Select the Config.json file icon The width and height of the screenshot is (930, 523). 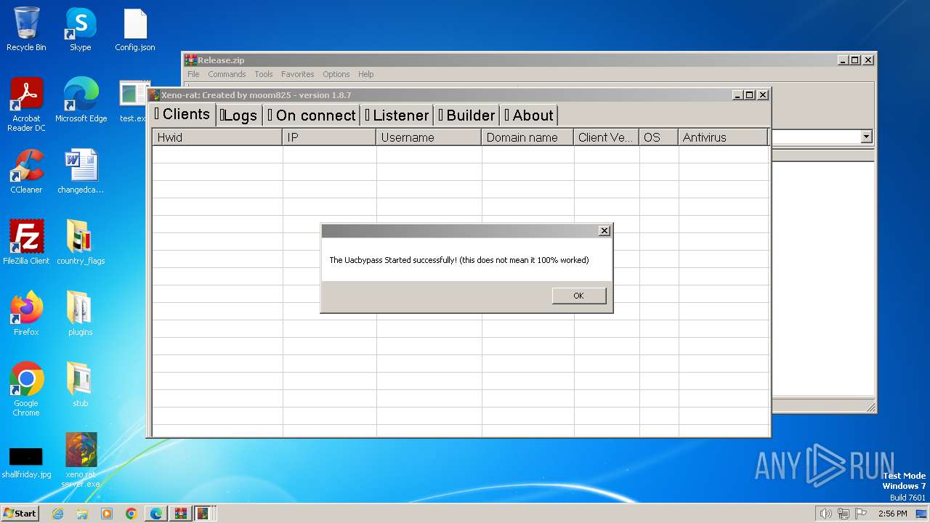pos(134,30)
